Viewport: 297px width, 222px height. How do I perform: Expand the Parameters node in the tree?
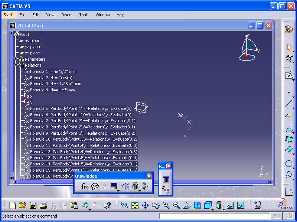(x=16, y=59)
